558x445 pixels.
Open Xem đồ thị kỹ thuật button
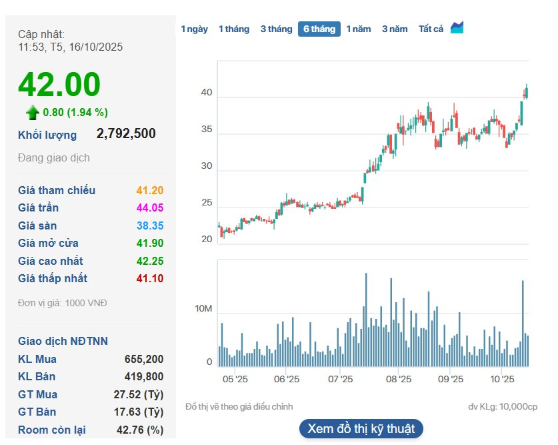point(361,428)
